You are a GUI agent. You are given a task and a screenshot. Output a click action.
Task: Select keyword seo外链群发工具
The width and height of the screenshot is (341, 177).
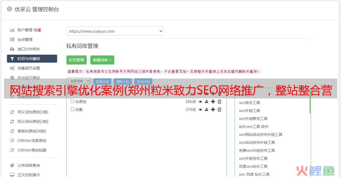coord(253,119)
